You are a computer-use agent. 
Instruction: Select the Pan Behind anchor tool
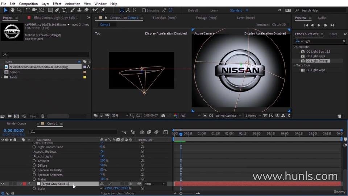pyautogui.click(x=42, y=10)
